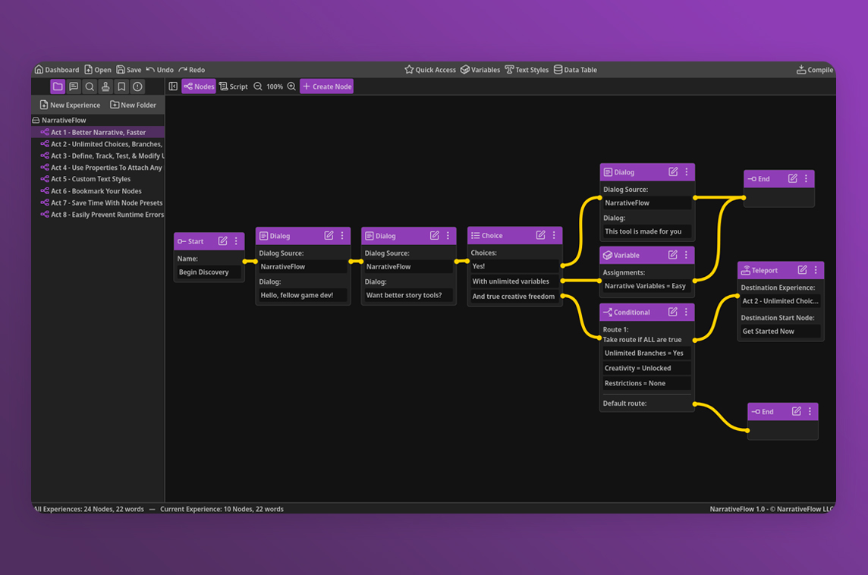Click the zoom-in magnifier icon
The width and height of the screenshot is (868, 575).
[x=291, y=86]
